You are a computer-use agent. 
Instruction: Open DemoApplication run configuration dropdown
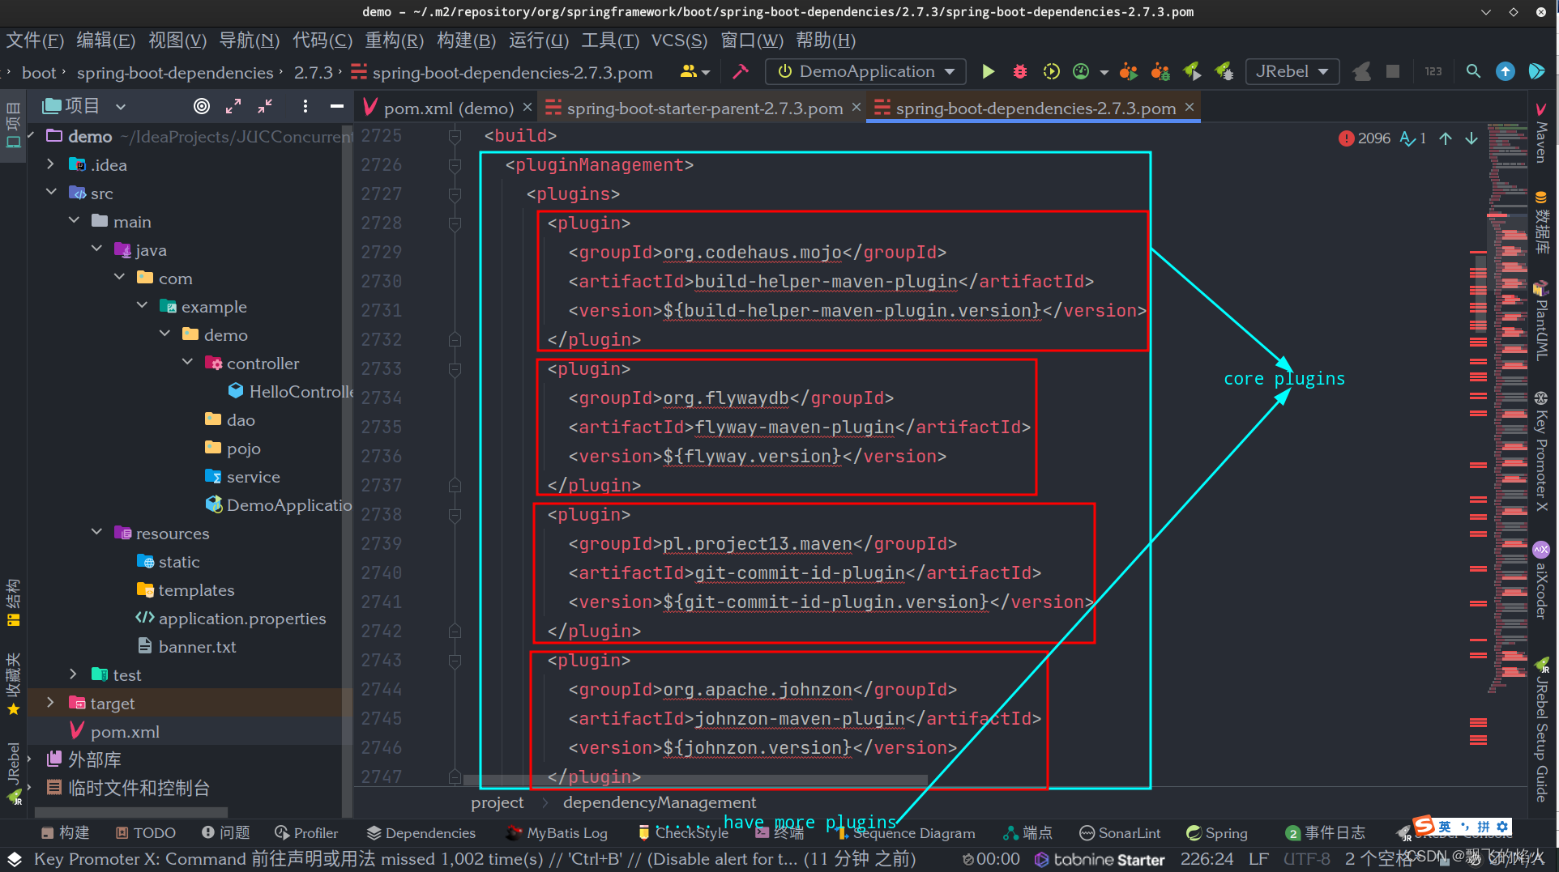(866, 72)
